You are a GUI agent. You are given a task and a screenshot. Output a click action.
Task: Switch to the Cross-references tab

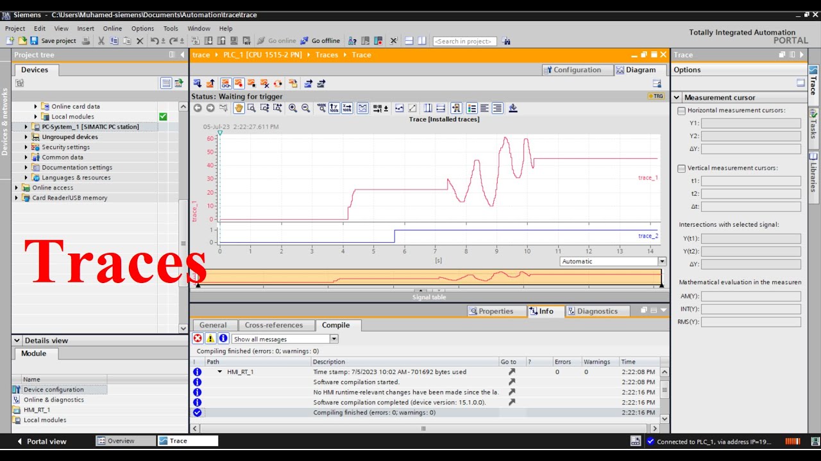(274, 325)
